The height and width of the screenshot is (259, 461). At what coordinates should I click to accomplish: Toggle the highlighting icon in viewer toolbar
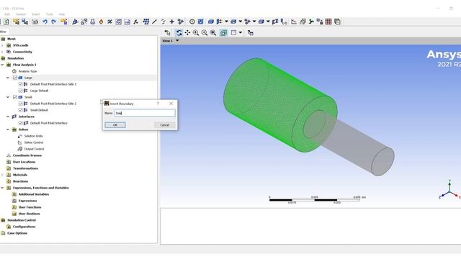223,32
